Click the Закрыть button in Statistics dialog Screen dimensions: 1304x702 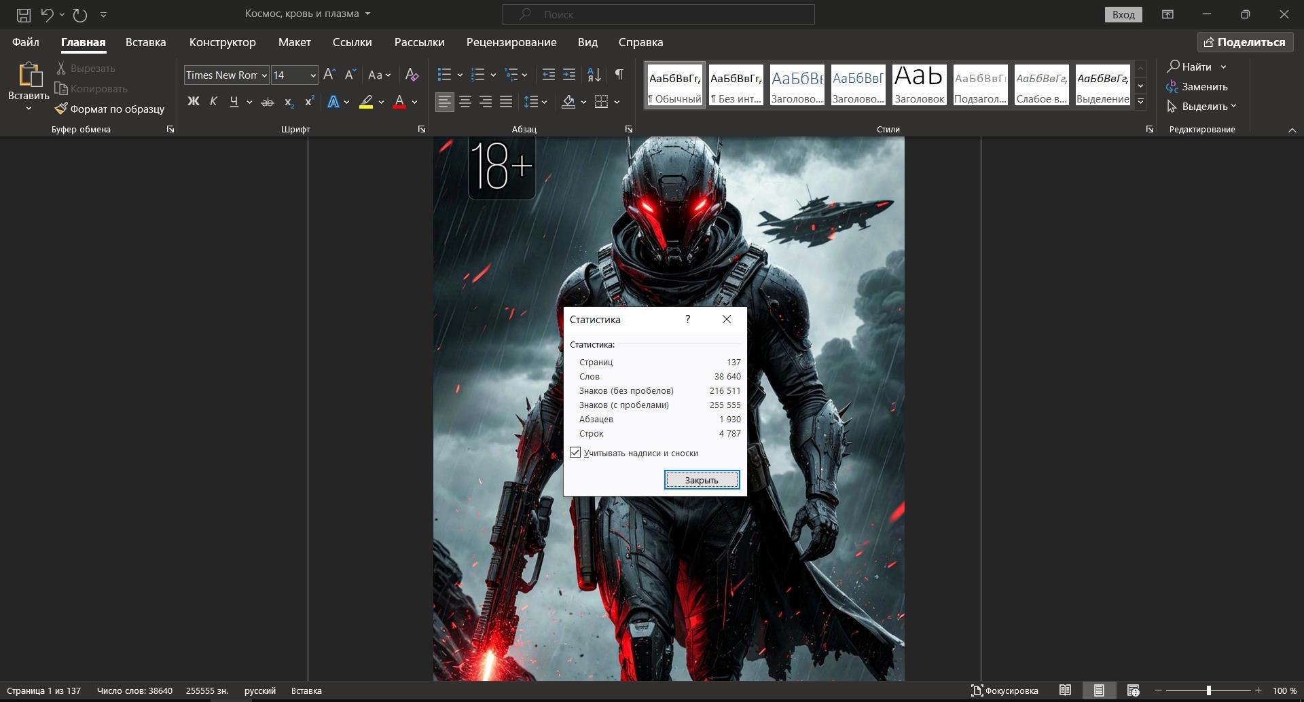coord(702,480)
